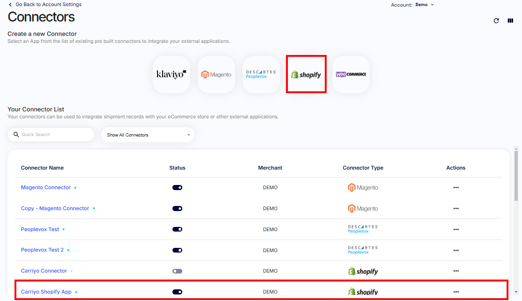Image resolution: width=522 pixels, height=301 pixels.
Task: Select the Descartes Peoplevox connector tile
Action: point(261,75)
